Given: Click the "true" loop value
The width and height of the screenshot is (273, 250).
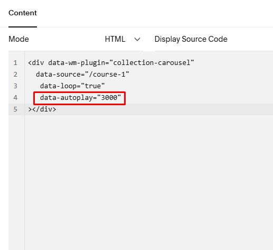Looking at the screenshot, I should click(x=92, y=86).
